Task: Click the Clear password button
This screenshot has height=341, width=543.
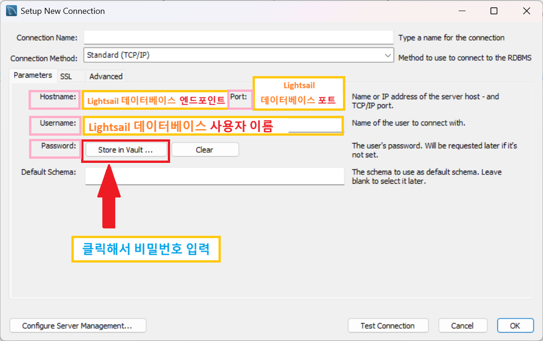Action: click(205, 150)
